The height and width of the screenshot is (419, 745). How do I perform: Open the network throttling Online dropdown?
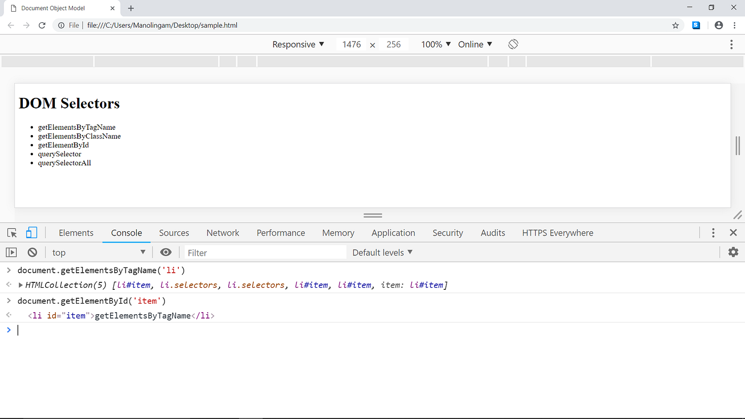pos(474,44)
